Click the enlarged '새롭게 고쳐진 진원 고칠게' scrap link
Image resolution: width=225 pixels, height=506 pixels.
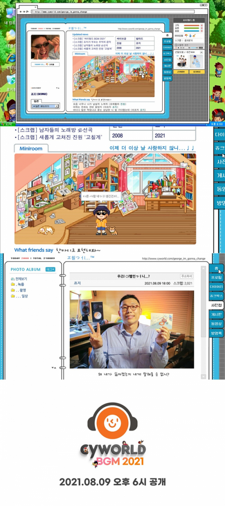[59, 138]
